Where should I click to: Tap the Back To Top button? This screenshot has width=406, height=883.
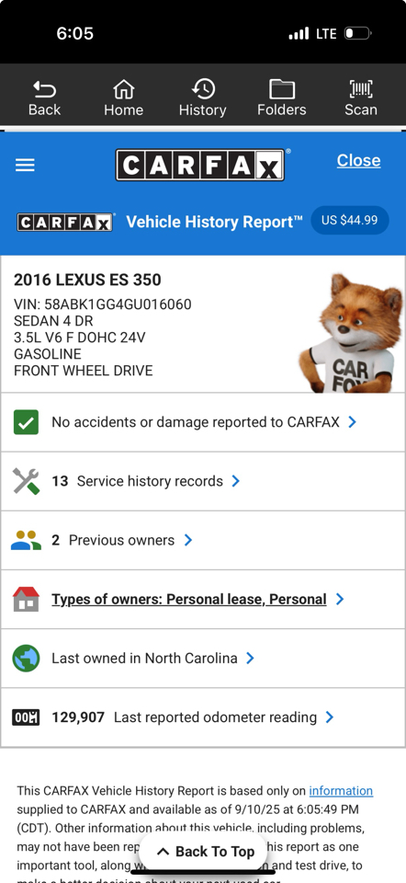203,852
